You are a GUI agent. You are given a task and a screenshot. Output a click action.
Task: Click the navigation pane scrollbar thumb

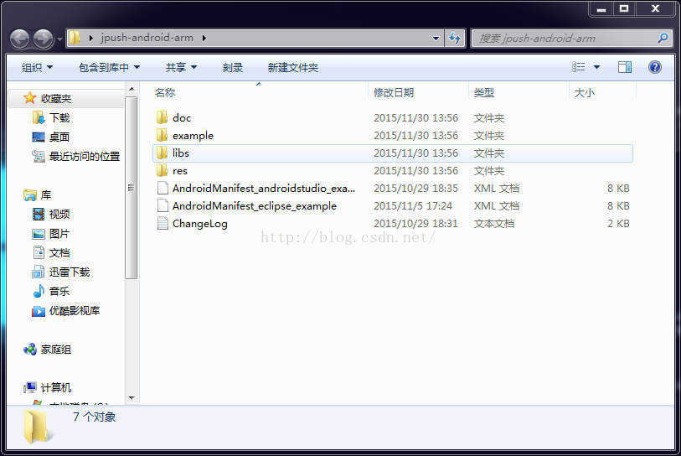click(x=132, y=188)
